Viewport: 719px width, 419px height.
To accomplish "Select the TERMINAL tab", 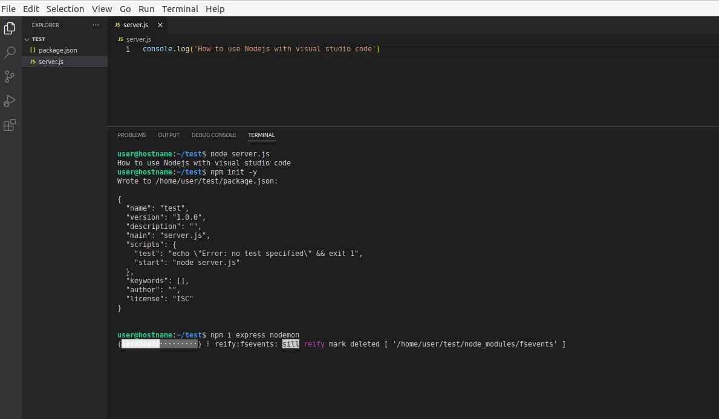I will pyautogui.click(x=261, y=135).
